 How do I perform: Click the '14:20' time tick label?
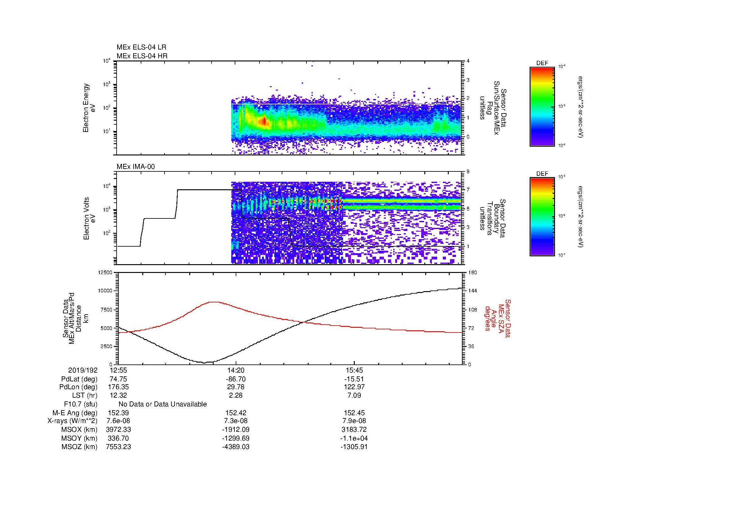click(236, 370)
